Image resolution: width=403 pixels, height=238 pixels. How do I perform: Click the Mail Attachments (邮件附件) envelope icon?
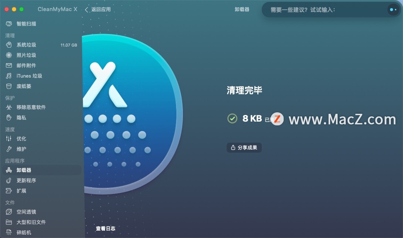[9, 65]
